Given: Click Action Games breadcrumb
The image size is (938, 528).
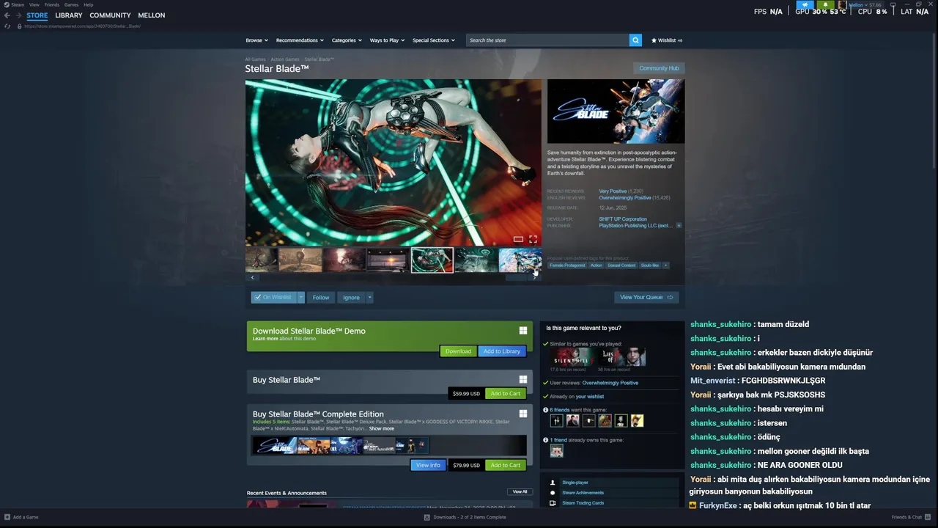Looking at the screenshot, I should pyautogui.click(x=285, y=59).
